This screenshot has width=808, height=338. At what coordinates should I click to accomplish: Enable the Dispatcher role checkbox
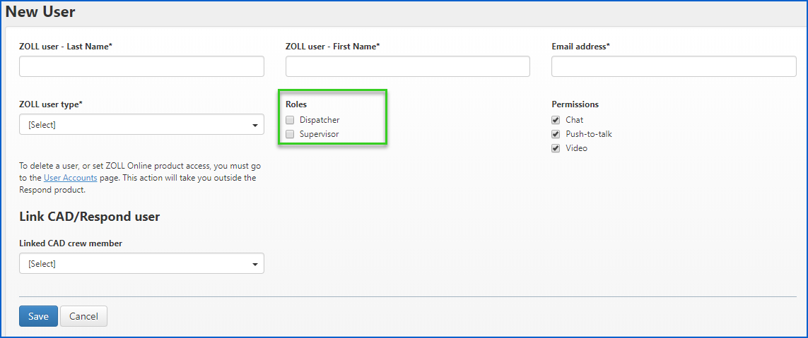(290, 120)
